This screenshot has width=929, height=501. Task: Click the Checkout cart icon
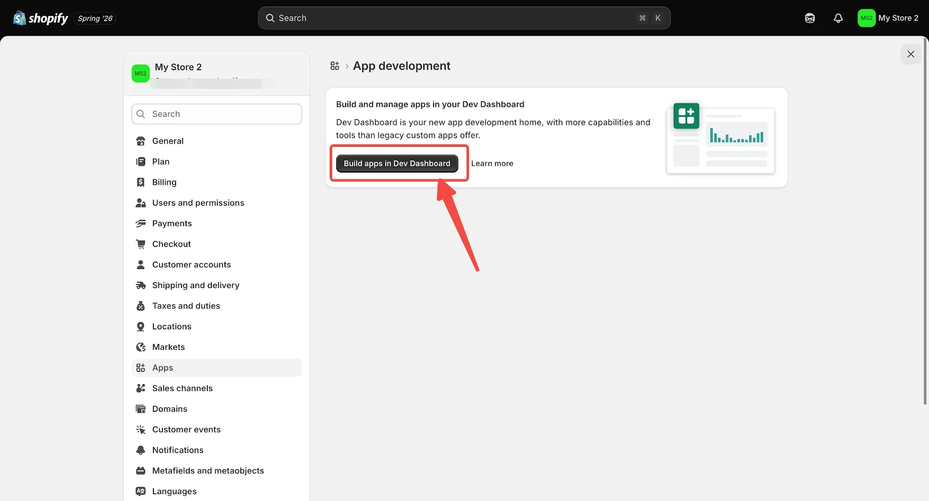pos(141,244)
